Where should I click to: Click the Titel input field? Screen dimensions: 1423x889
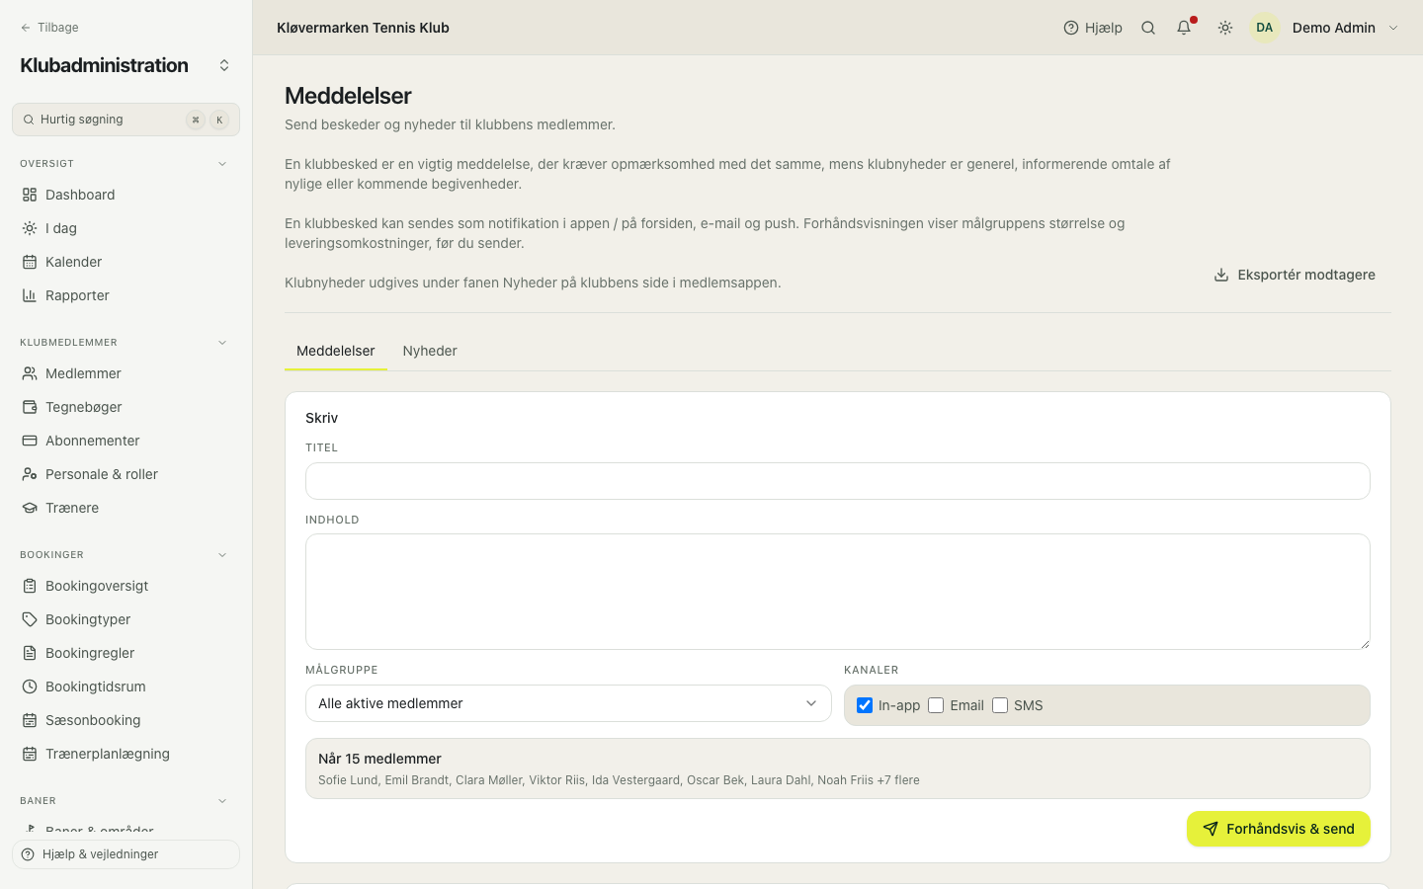click(838, 481)
